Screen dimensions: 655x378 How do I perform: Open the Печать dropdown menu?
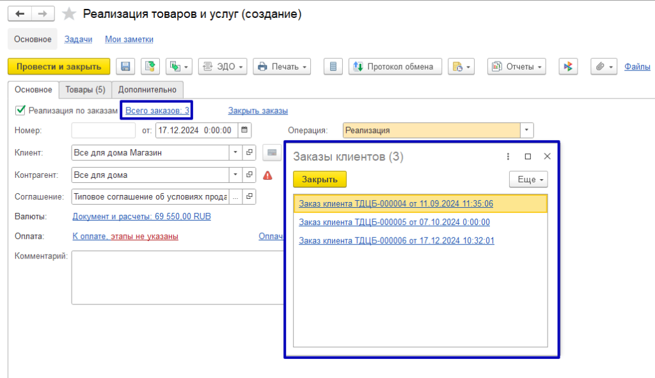281,67
